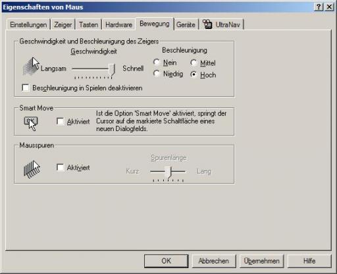This screenshot has width=337, height=274.
Task: Click the Kurz label
Action: 132,171
